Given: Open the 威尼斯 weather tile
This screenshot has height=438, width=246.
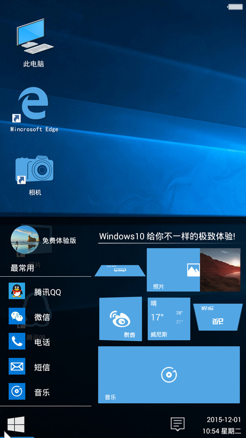Looking at the screenshot, I should 169,319.
